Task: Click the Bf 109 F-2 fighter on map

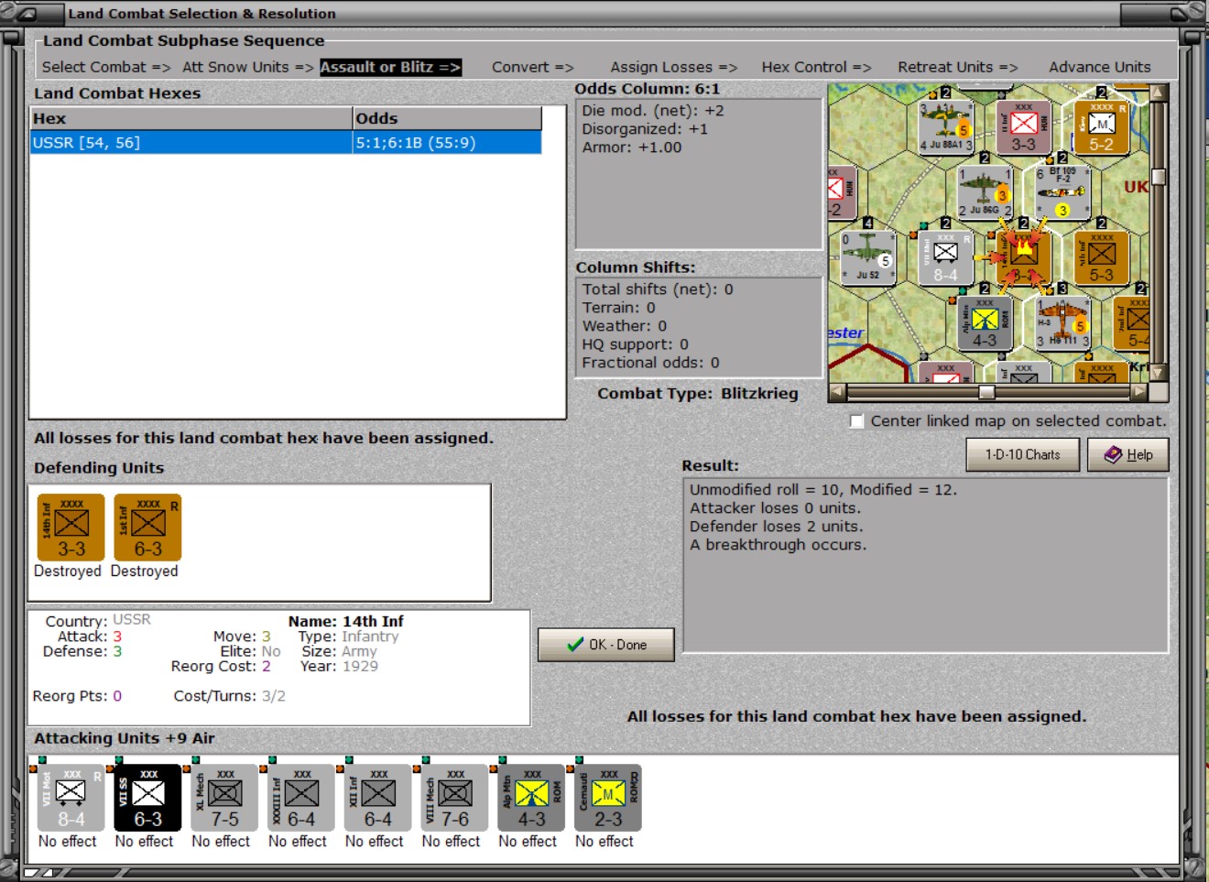Action: (x=1062, y=192)
